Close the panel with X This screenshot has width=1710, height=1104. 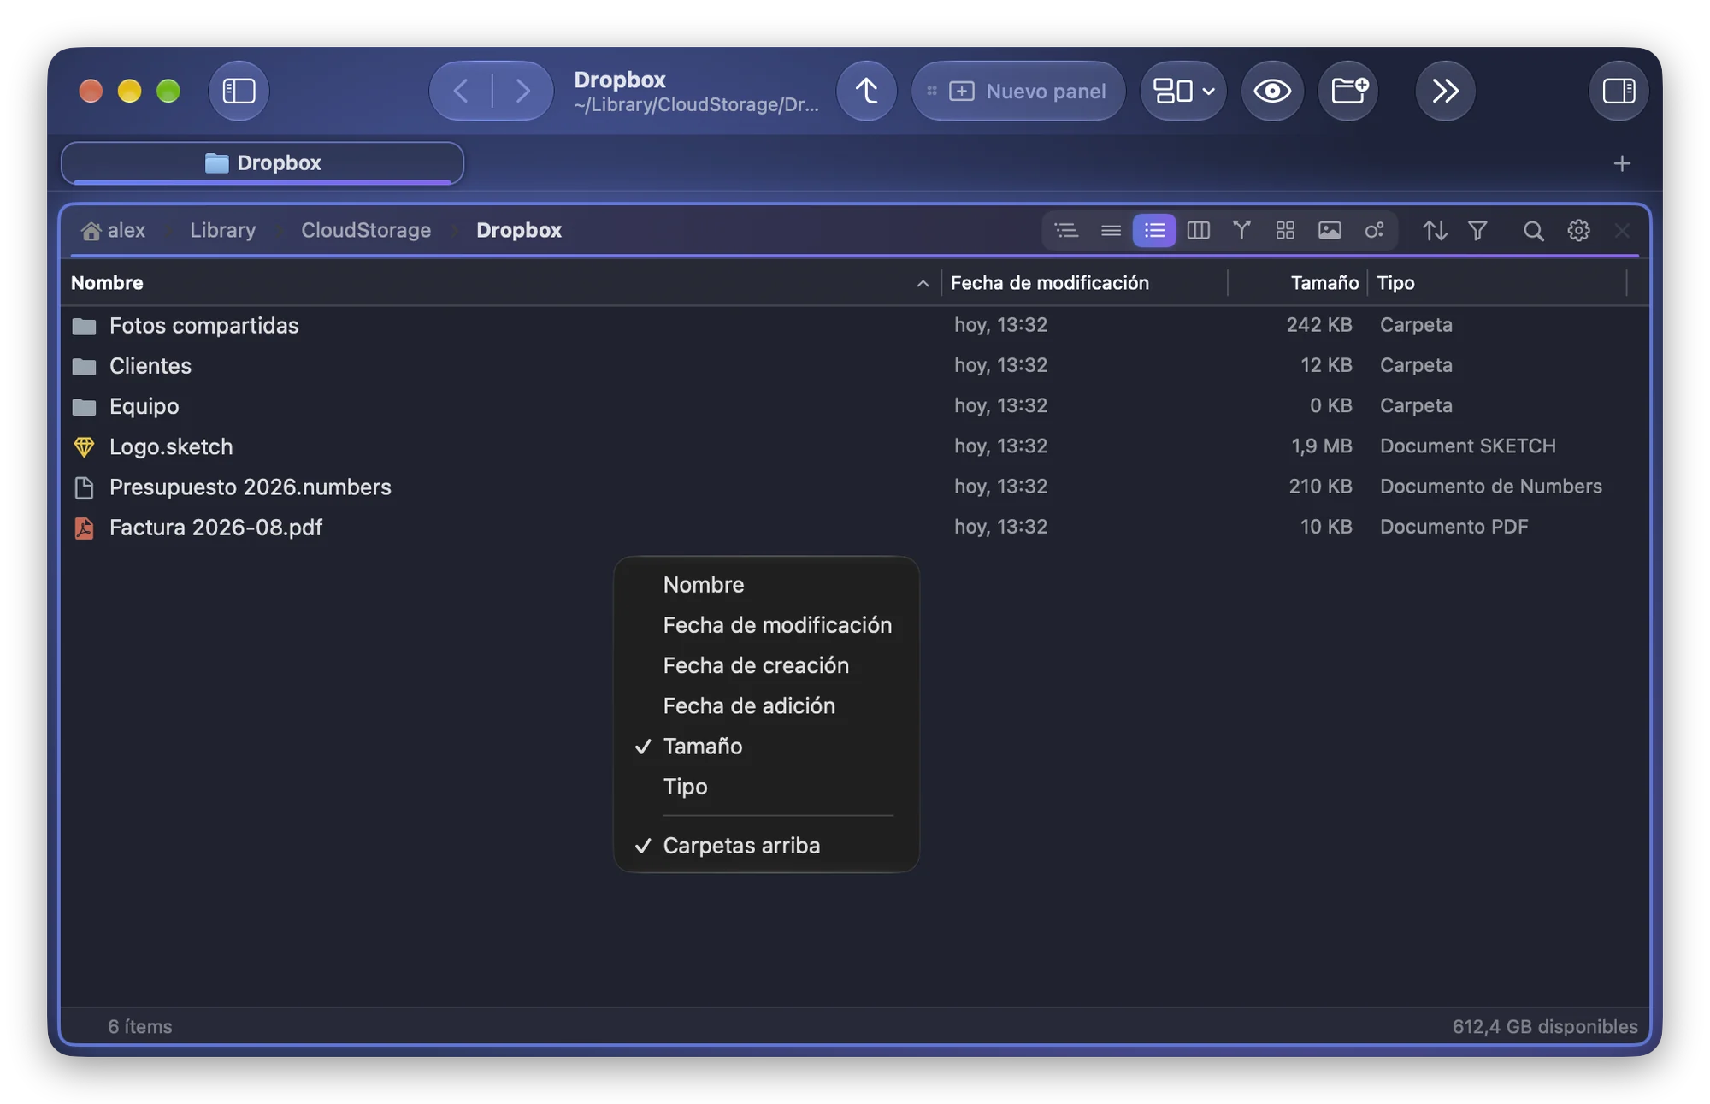[x=1622, y=230]
